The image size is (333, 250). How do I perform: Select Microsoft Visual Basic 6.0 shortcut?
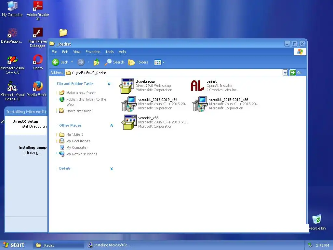pyautogui.click(x=12, y=91)
